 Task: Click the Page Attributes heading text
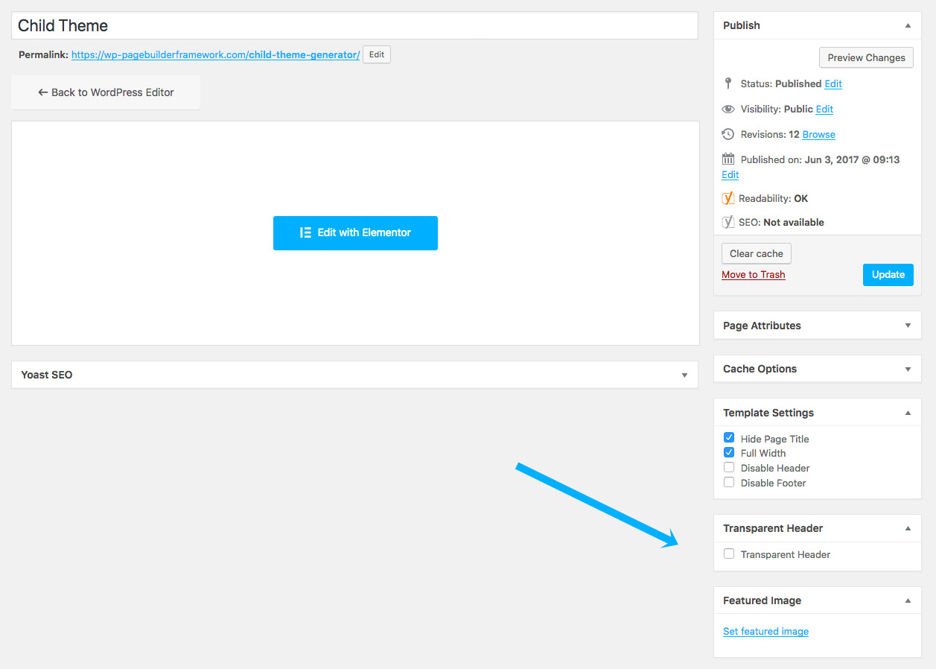pyautogui.click(x=762, y=326)
